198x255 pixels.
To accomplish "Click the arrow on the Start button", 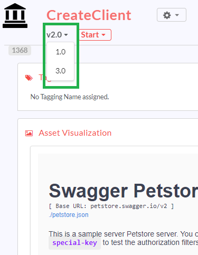I will (103, 35).
